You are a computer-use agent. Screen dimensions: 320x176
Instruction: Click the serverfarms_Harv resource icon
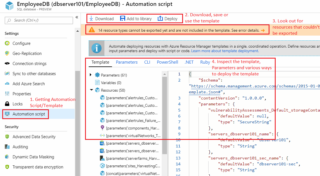click(102, 158)
